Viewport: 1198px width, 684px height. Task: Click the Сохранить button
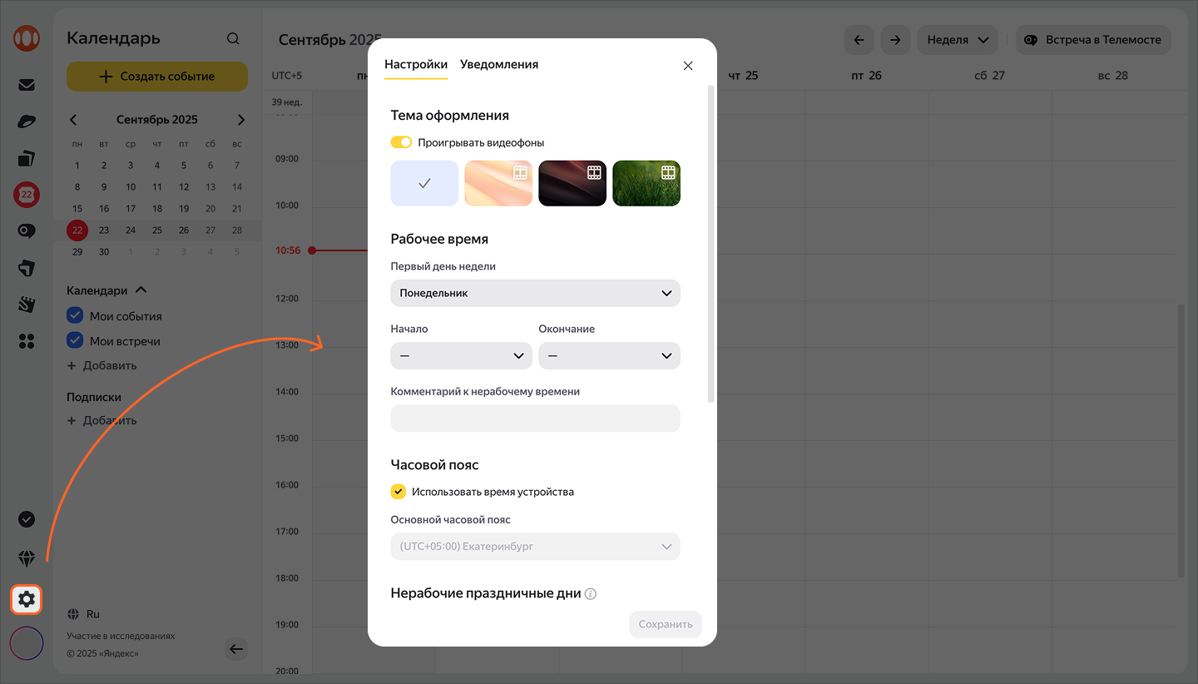pos(665,624)
